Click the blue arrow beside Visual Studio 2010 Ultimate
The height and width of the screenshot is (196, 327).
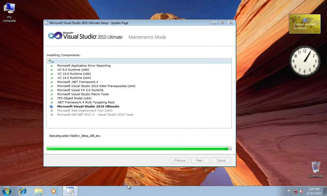(x=52, y=106)
